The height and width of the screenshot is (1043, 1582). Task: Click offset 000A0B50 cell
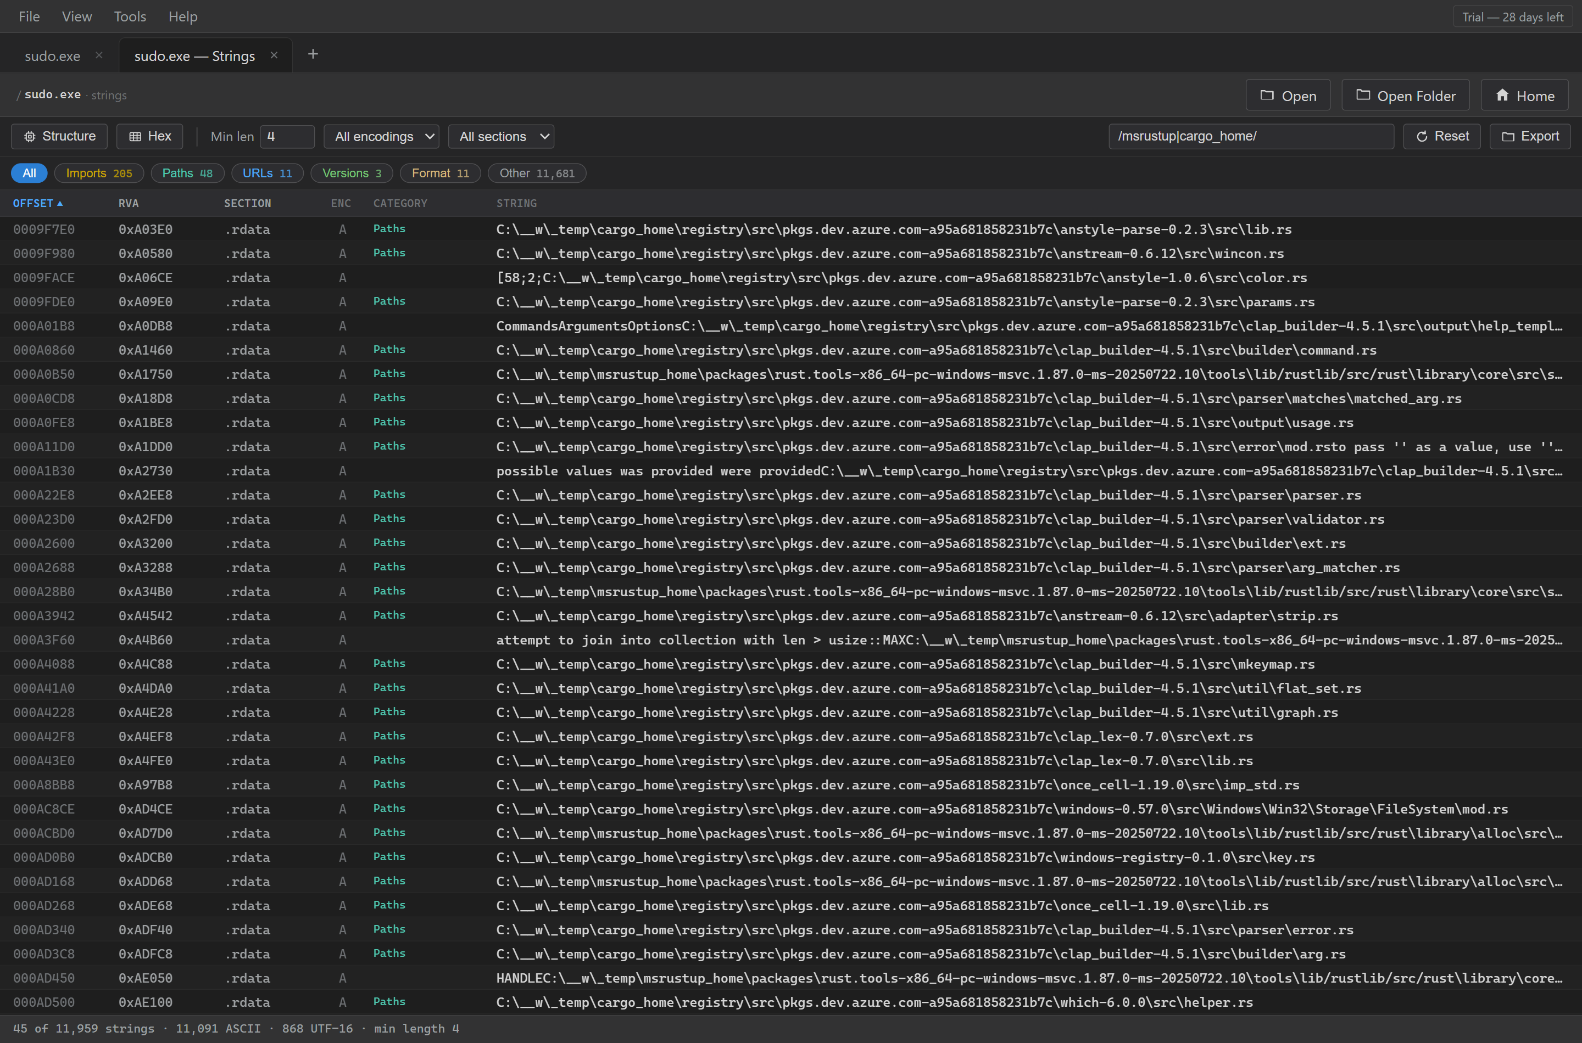(x=44, y=374)
